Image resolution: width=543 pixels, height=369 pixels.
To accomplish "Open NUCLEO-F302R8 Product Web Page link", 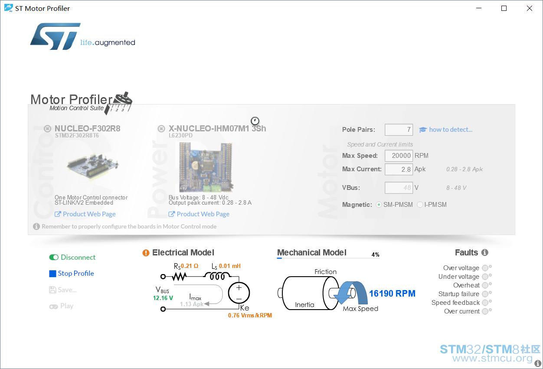I will point(85,214).
